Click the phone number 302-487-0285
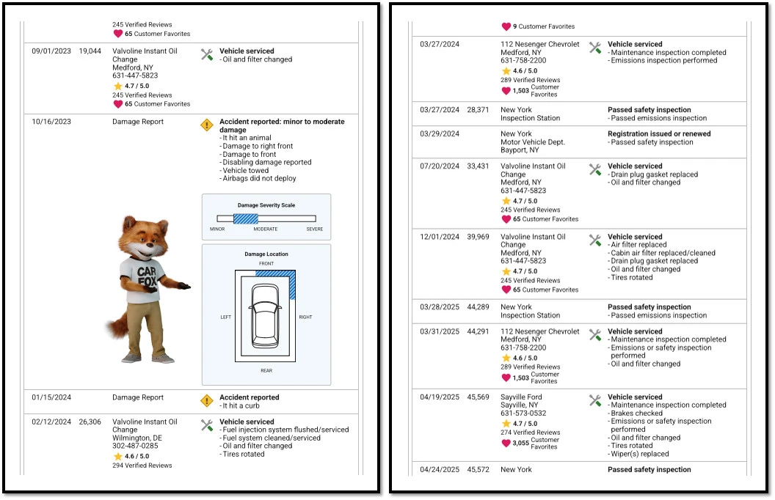 [135, 446]
